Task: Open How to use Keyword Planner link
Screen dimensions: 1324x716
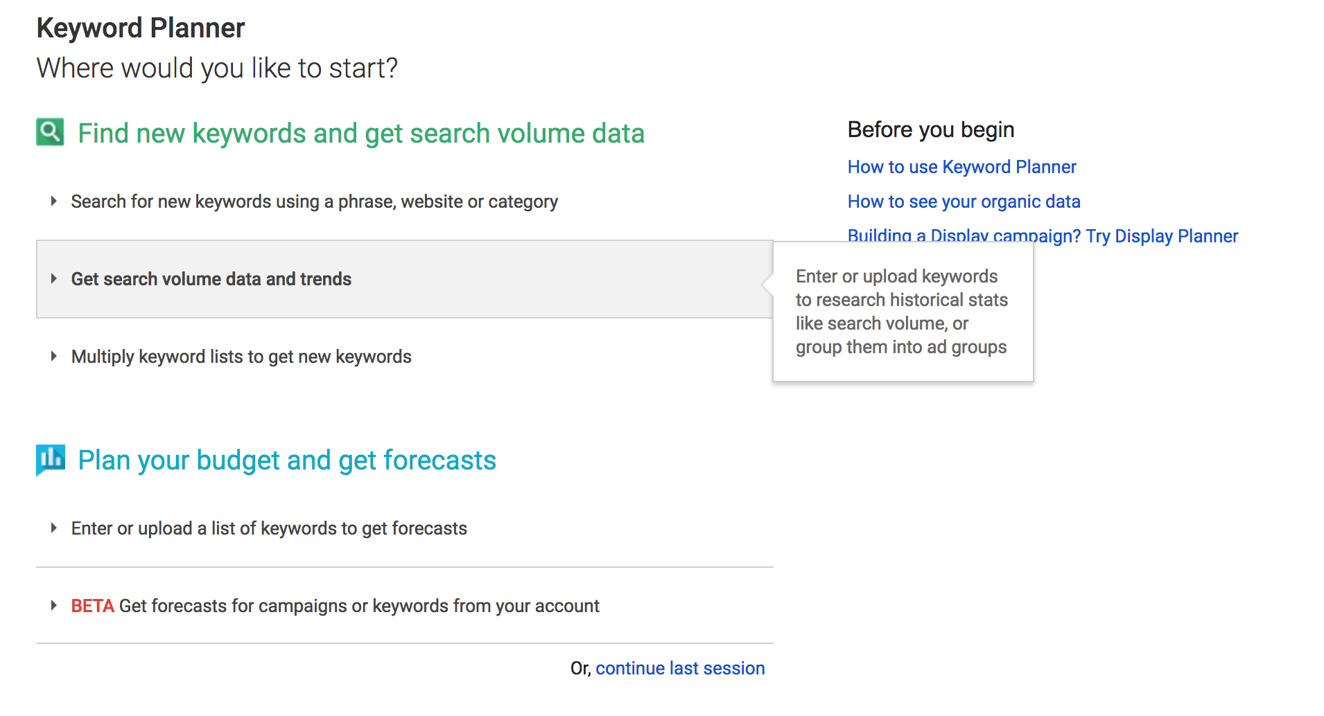Action: click(961, 167)
